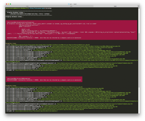Switch to the php terminal tab
This screenshot has width=145, height=121.
[x=71, y=6]
